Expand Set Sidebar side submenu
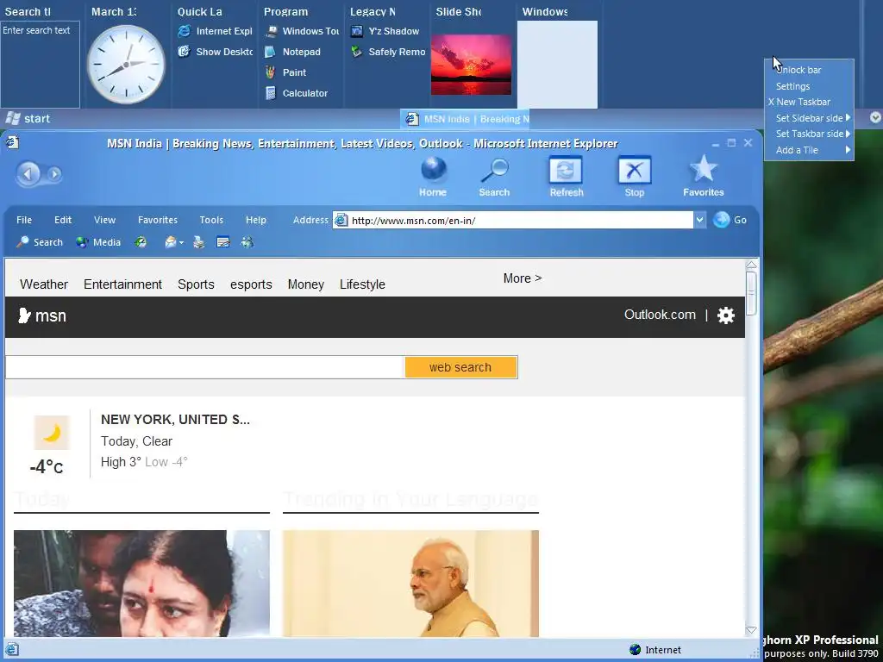The height and width of the screenshot is (662, 883). 809,117
